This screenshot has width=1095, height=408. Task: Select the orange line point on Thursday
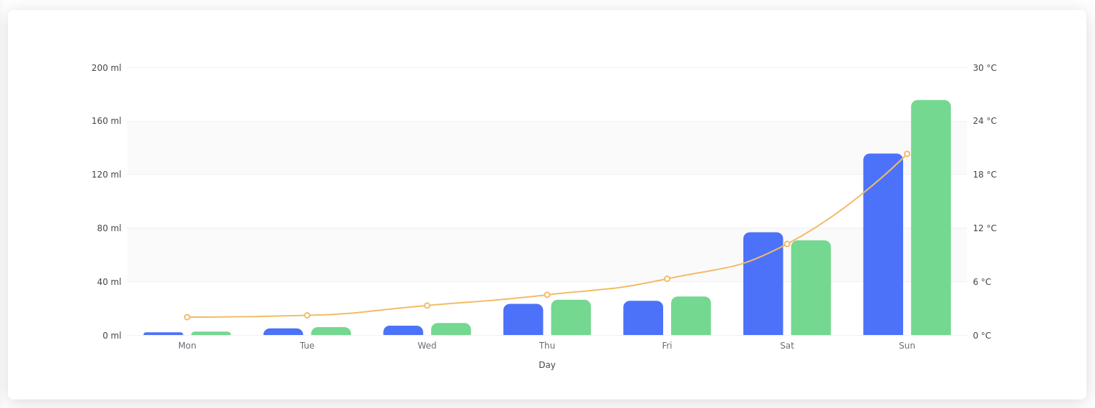547,295
